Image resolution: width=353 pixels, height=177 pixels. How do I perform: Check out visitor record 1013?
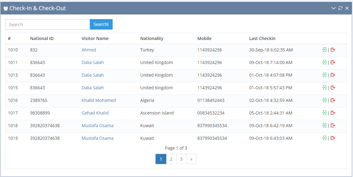[x=333, y=75]
